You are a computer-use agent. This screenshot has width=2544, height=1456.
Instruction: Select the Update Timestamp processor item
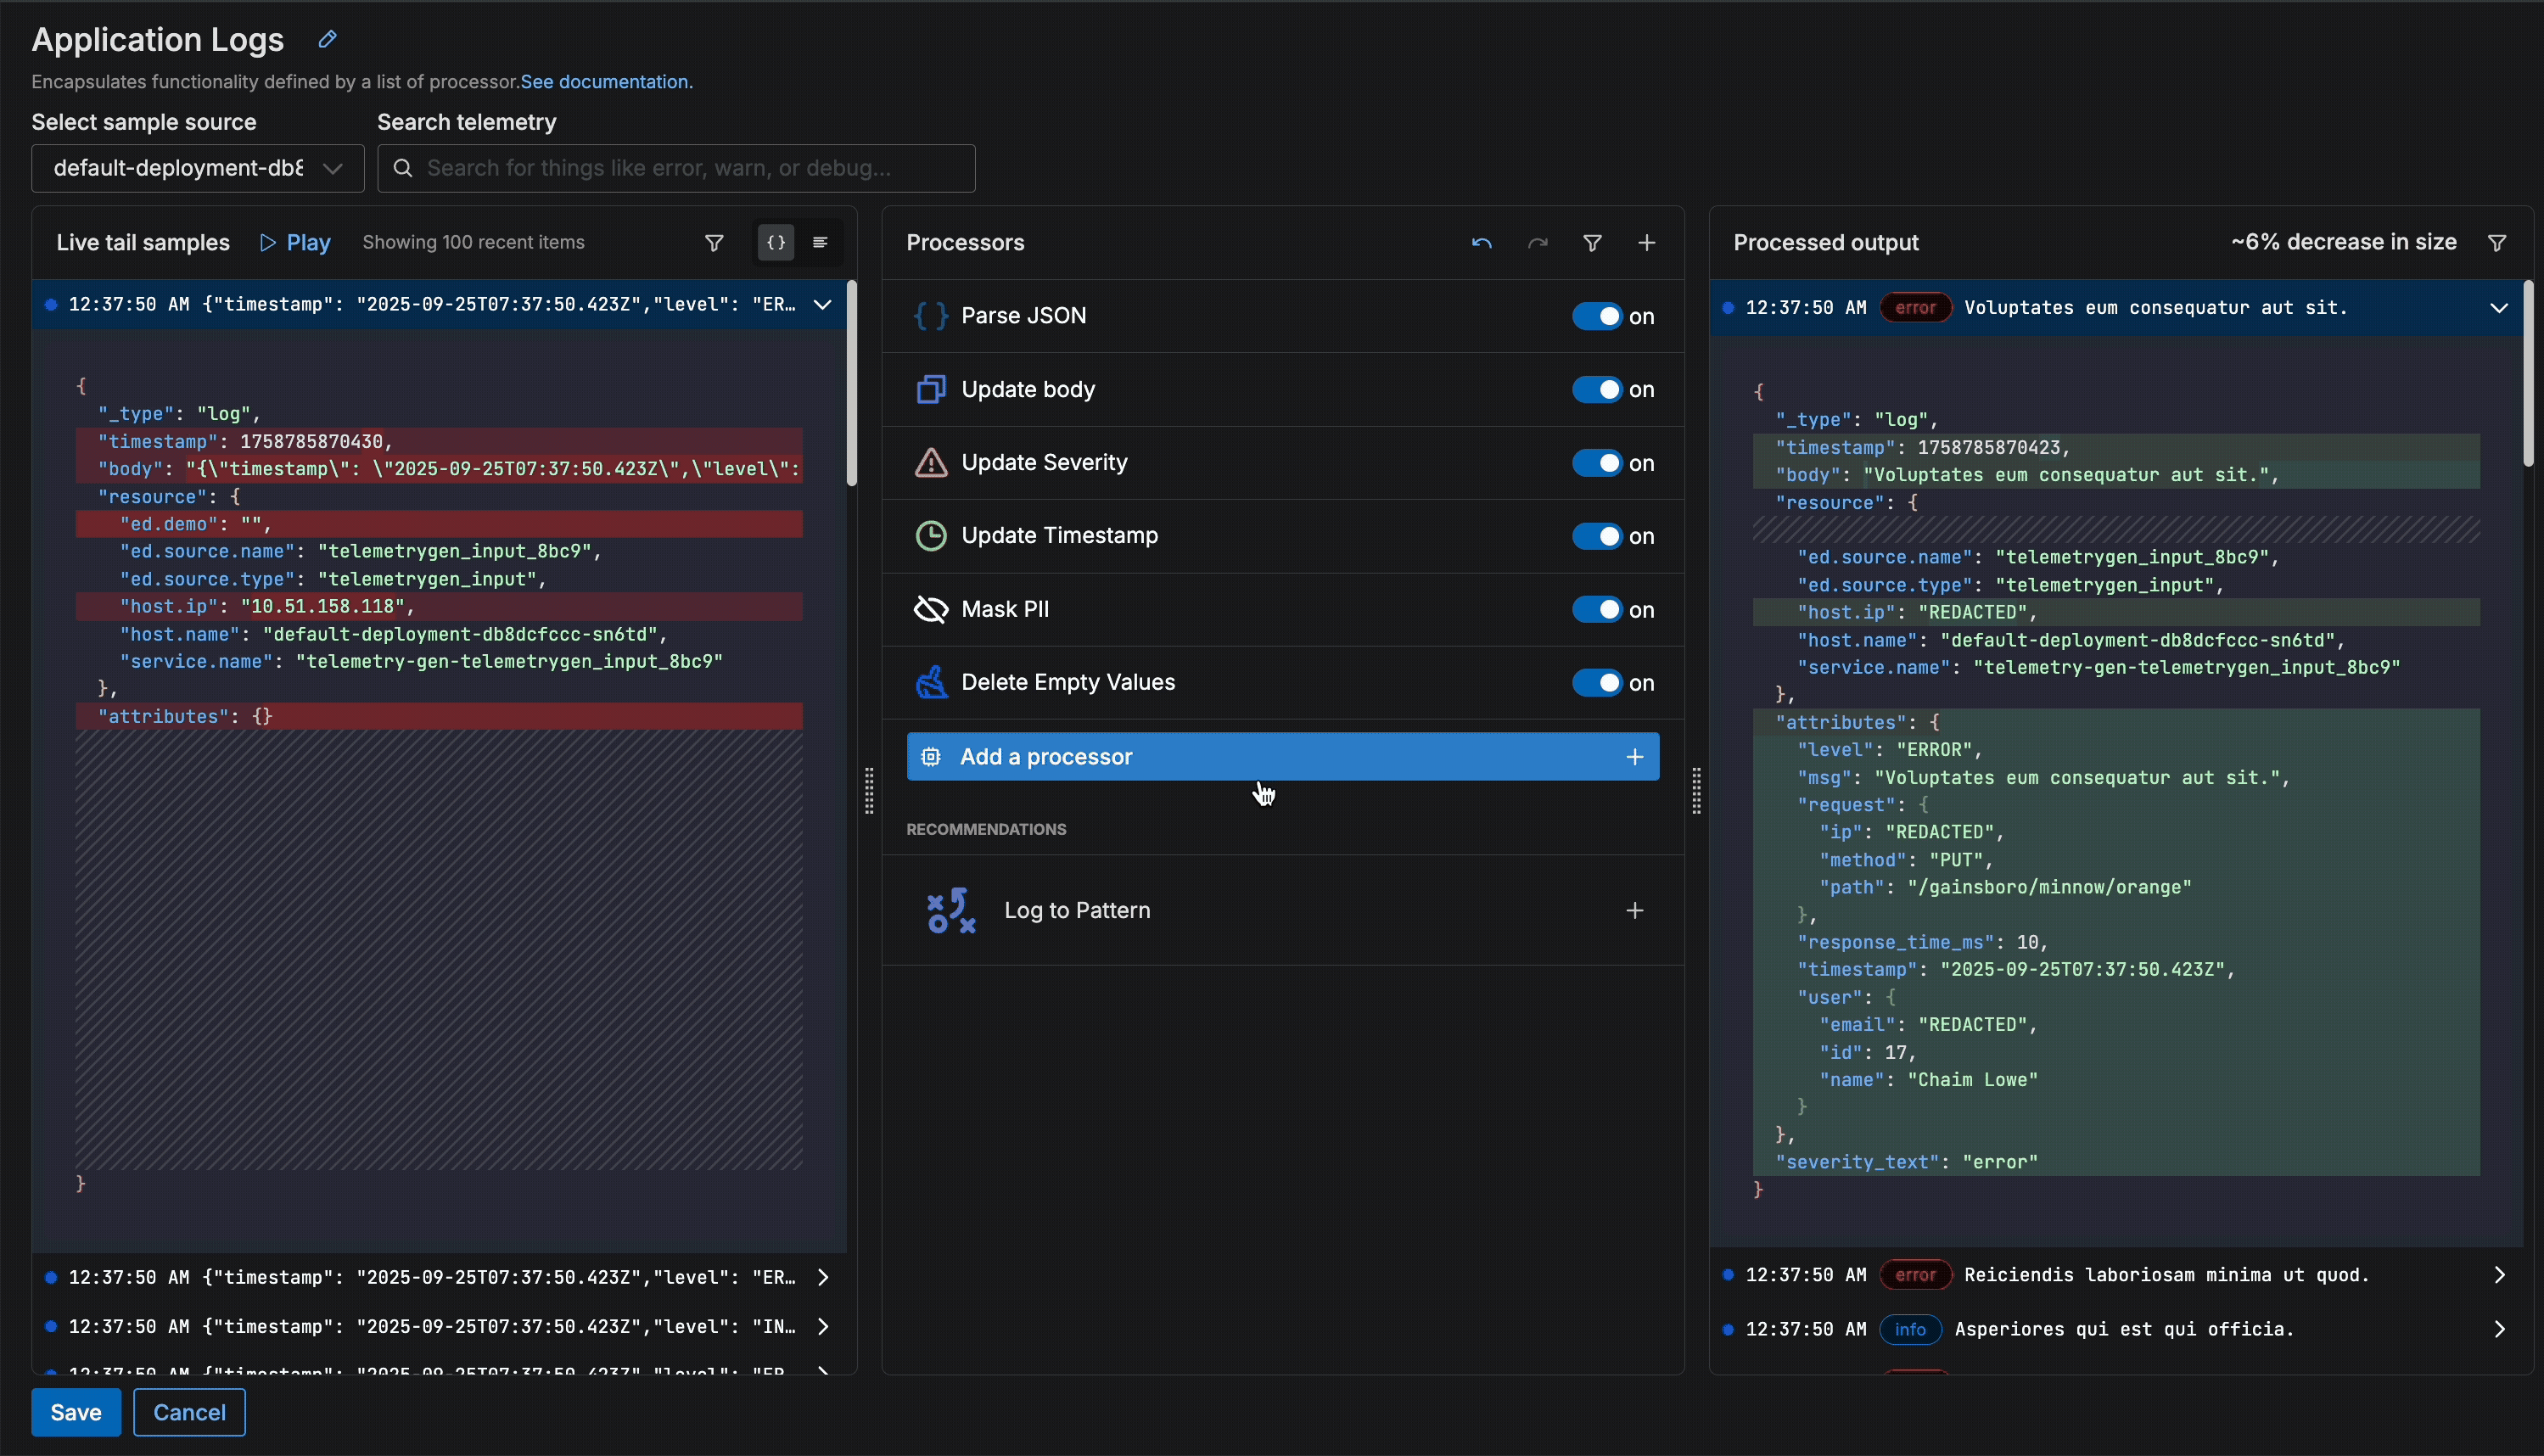[1059, 536]
